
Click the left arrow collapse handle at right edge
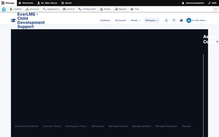(x=217, y=42)
